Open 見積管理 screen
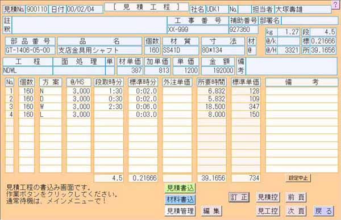 [180, 211]
